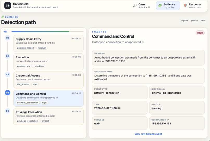Click the DESTINATION IP 185.199.110.153 field
This screenshot has width=210, height=141.
click(x=177, y=123)
